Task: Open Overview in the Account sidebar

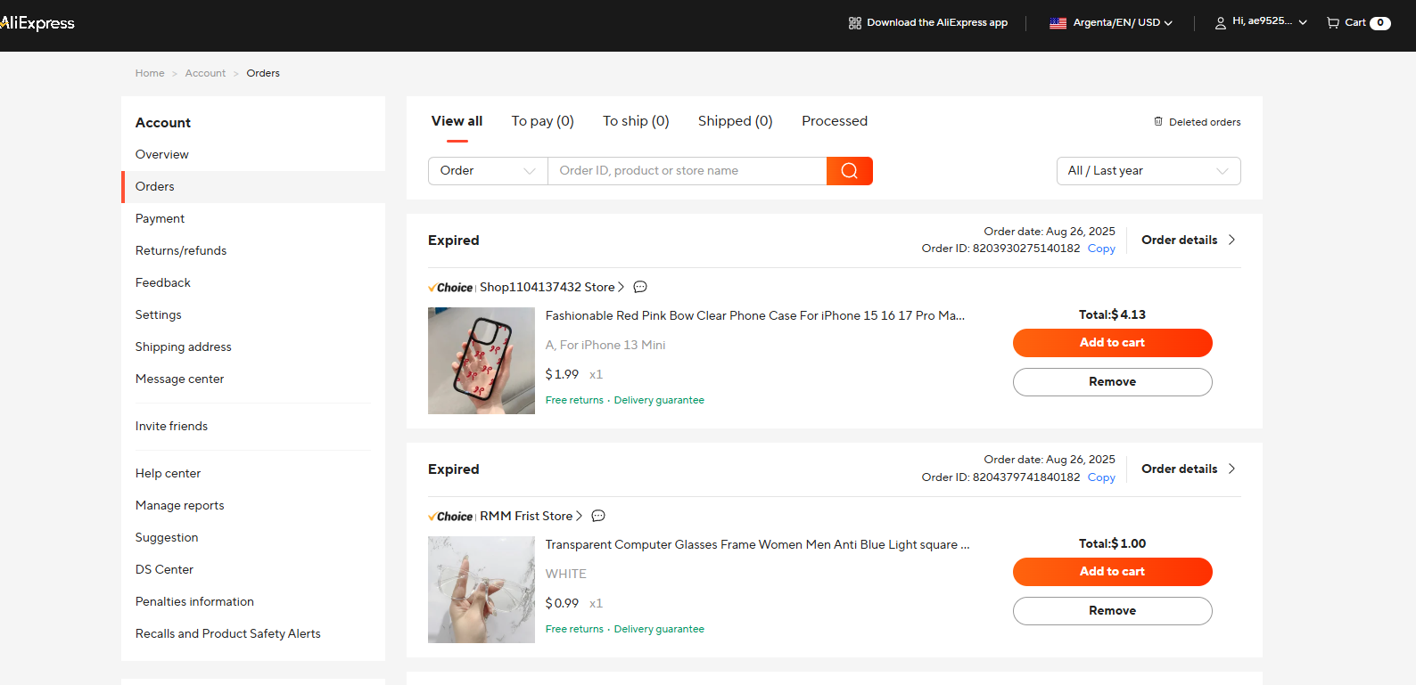Action: (x=162, y=155)
